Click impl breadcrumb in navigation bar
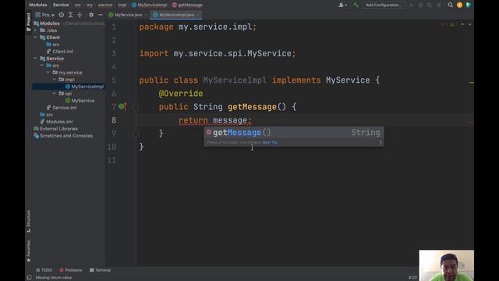Image resolution: width=499 pixels, height=281 pixels. point(122,5)
